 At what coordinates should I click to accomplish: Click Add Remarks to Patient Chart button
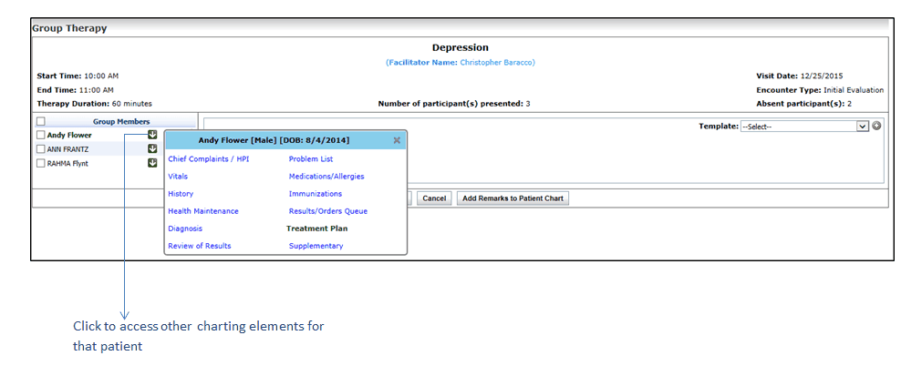click(513, 198)
